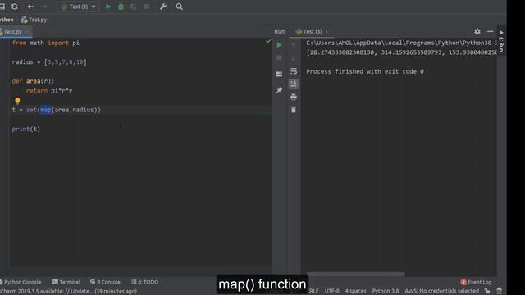Open Python 3.8 interpreter selector

pos(386,291)
